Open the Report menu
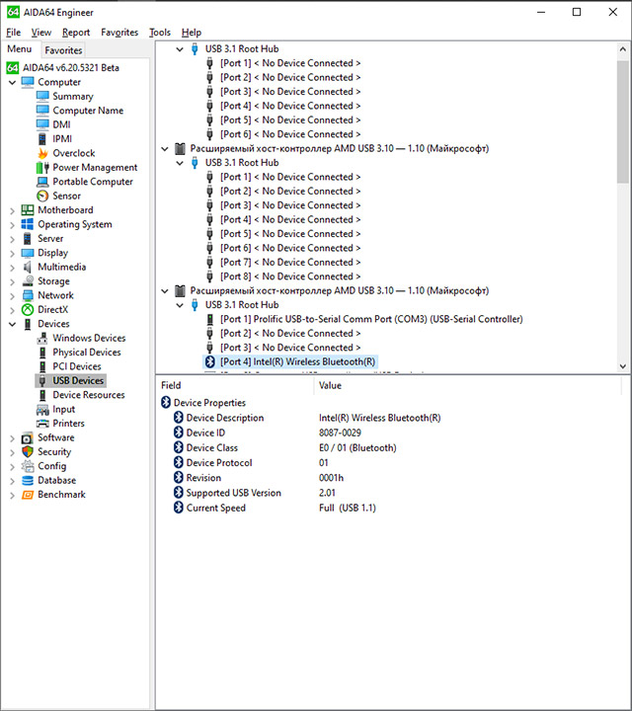The image size is (632, 711). [76, 33]
